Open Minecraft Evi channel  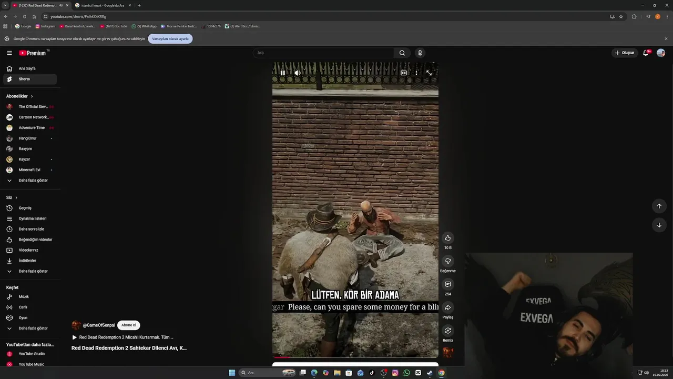(30, 170)
